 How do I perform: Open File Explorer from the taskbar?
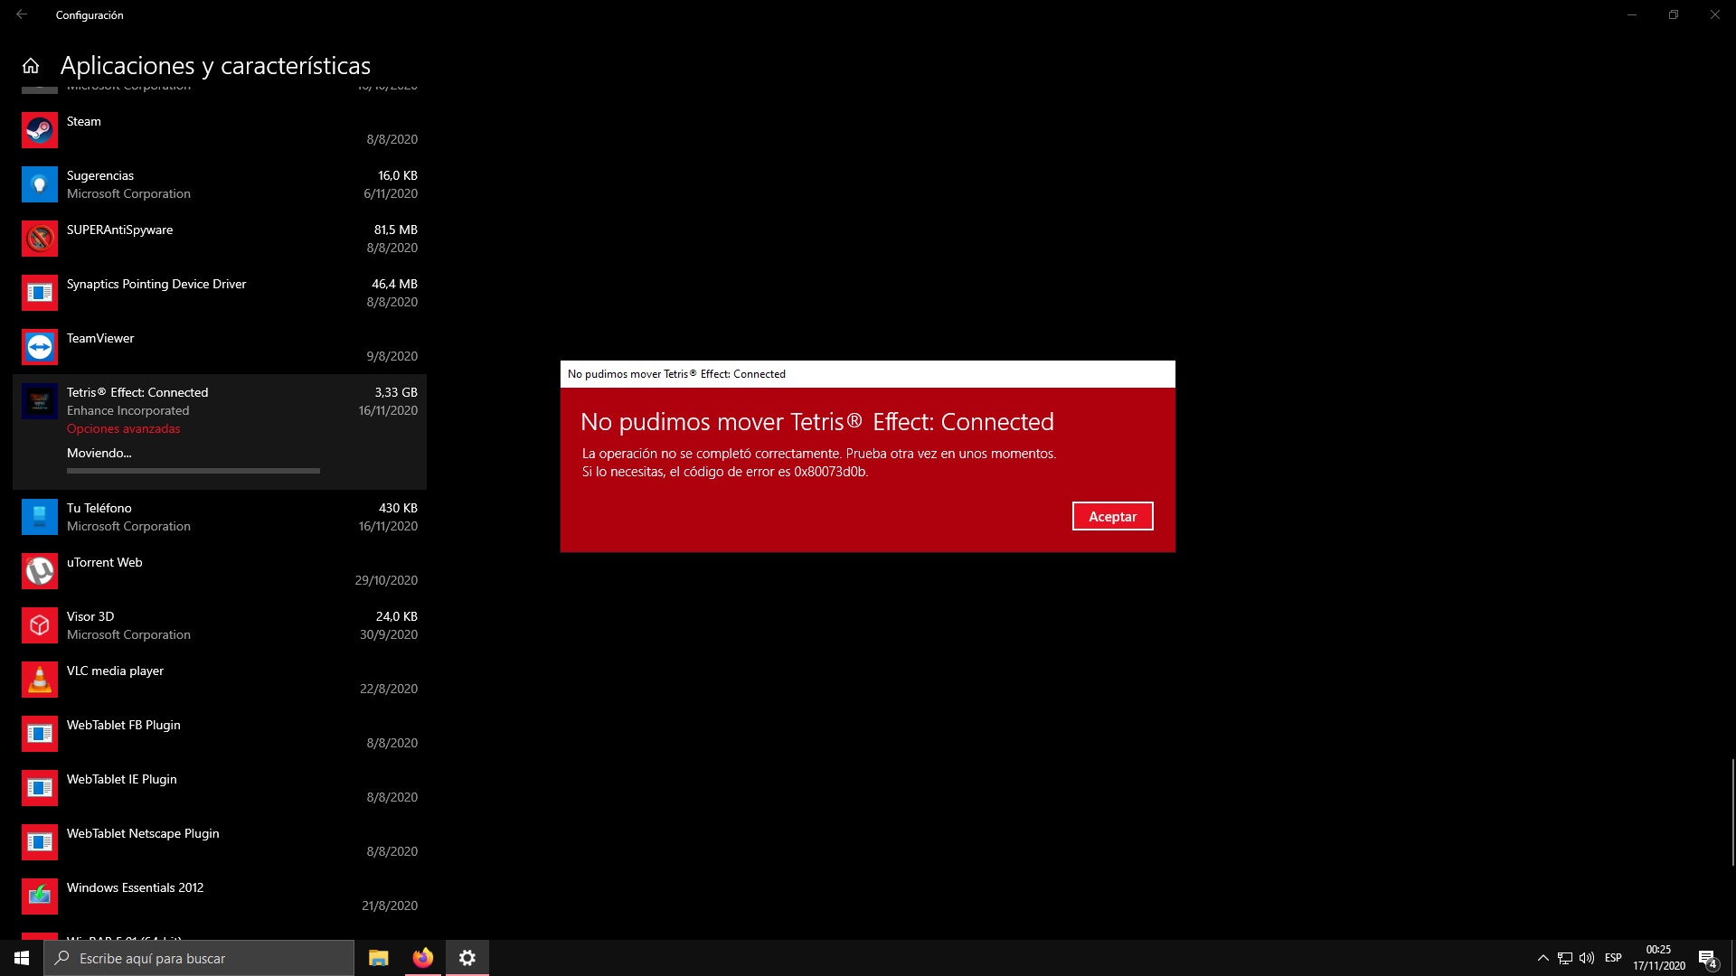click(378, 958)
